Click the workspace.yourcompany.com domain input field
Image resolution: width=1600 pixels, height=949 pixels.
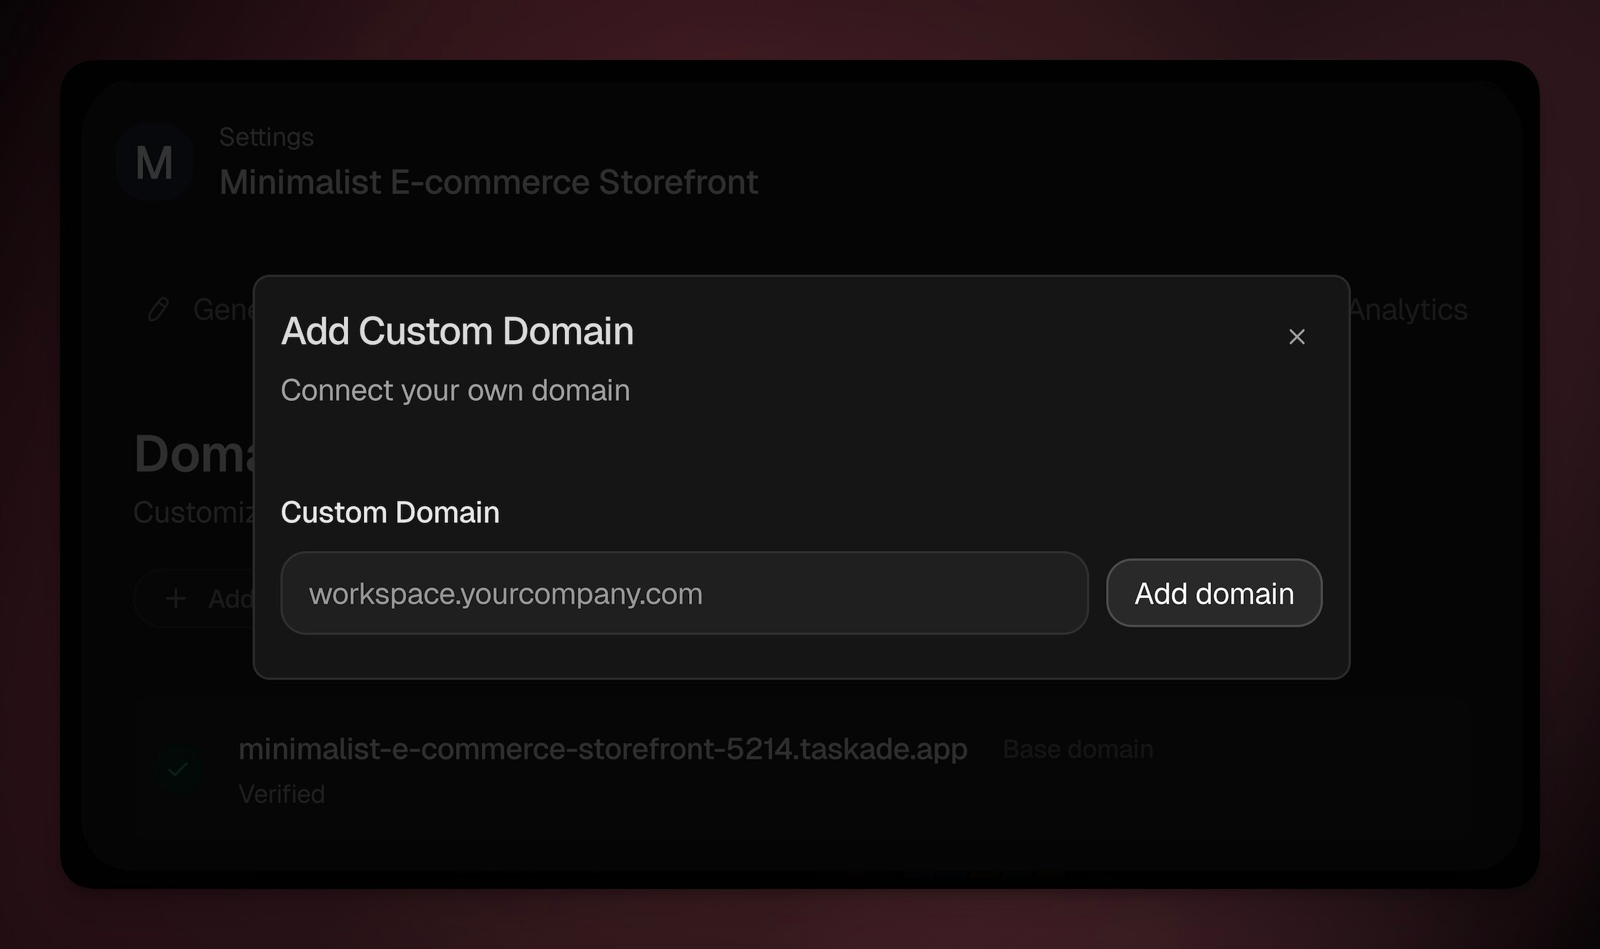(x=683, y=593)
